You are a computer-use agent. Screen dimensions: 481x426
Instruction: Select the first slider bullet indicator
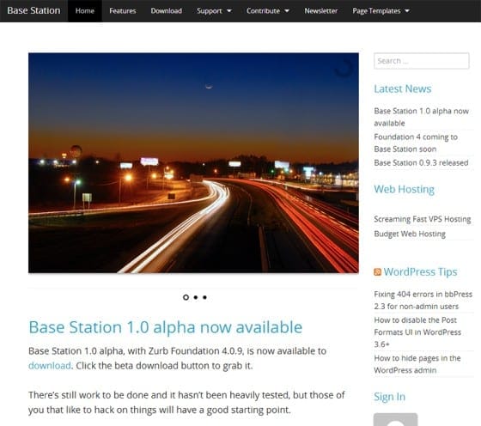186,297
